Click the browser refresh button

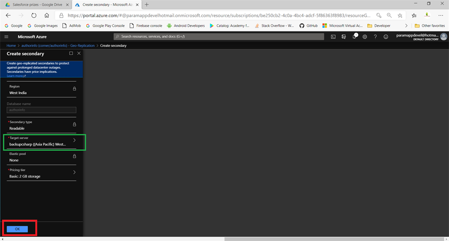[34, 15]
